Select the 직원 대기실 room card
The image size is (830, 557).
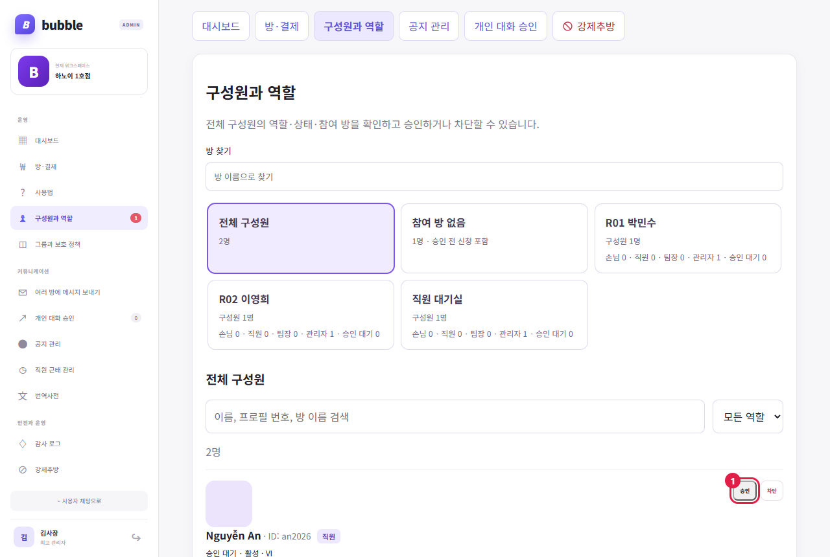[x=494, y=315]
